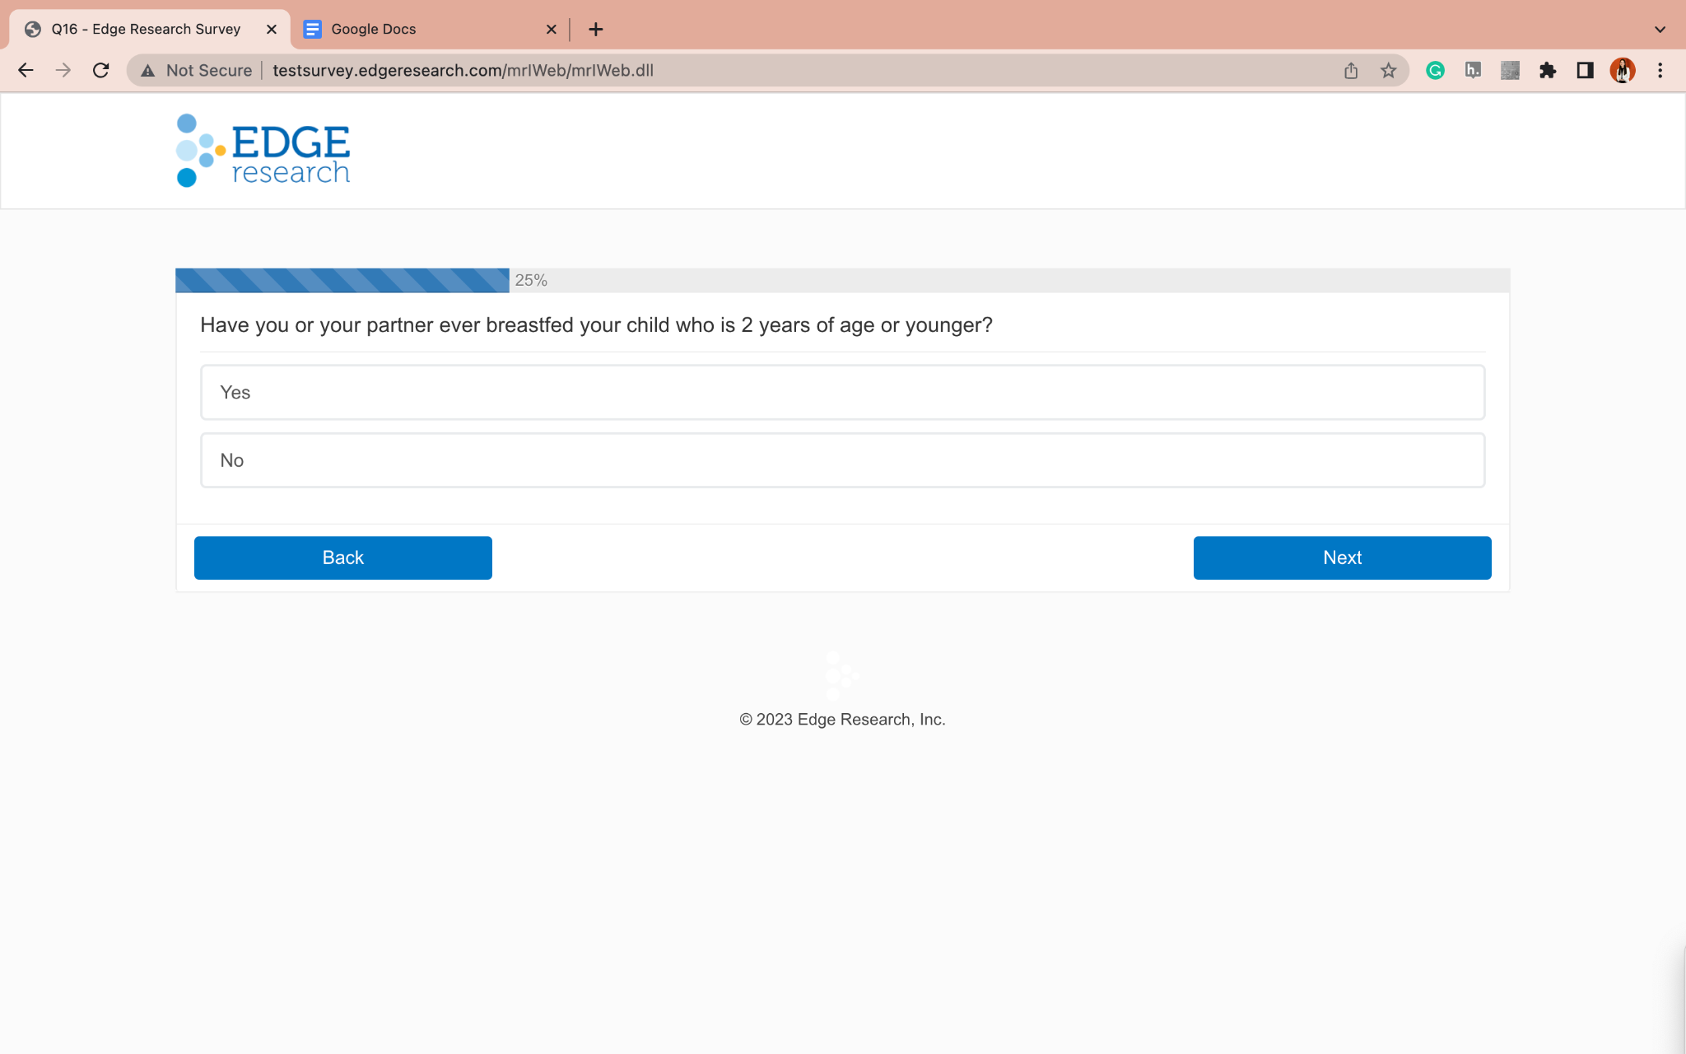The height and width of the screenshot is (1054, 1686).
Task: Open the Extensions puzzle icon
Action: click(1547, 71)
